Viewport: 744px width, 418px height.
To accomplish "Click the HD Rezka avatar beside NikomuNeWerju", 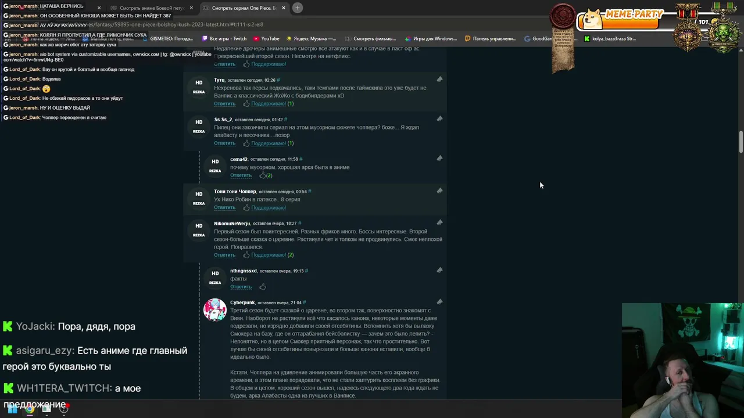I will (x=199, y=230).
